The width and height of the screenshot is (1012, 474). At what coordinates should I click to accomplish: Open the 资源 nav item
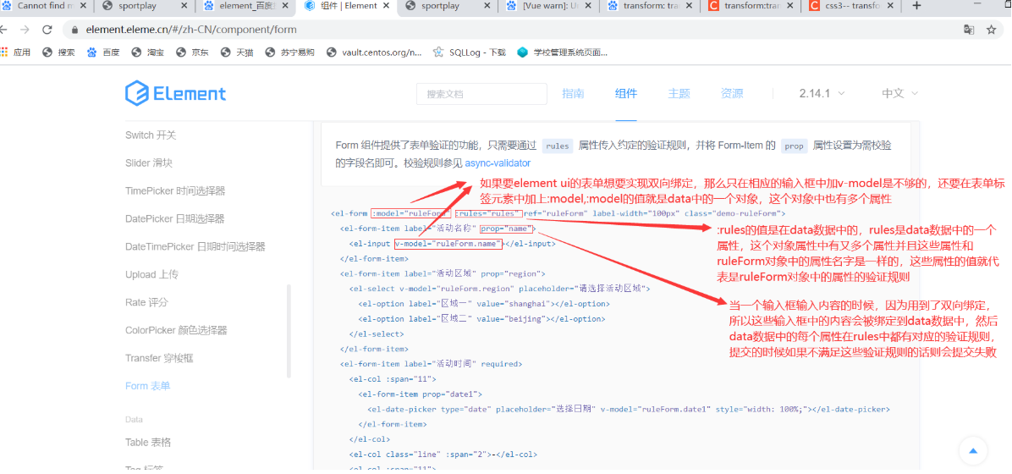[x=732, y=94]
